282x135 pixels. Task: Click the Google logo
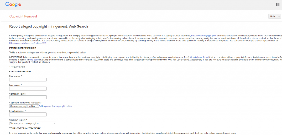point(13,4)
